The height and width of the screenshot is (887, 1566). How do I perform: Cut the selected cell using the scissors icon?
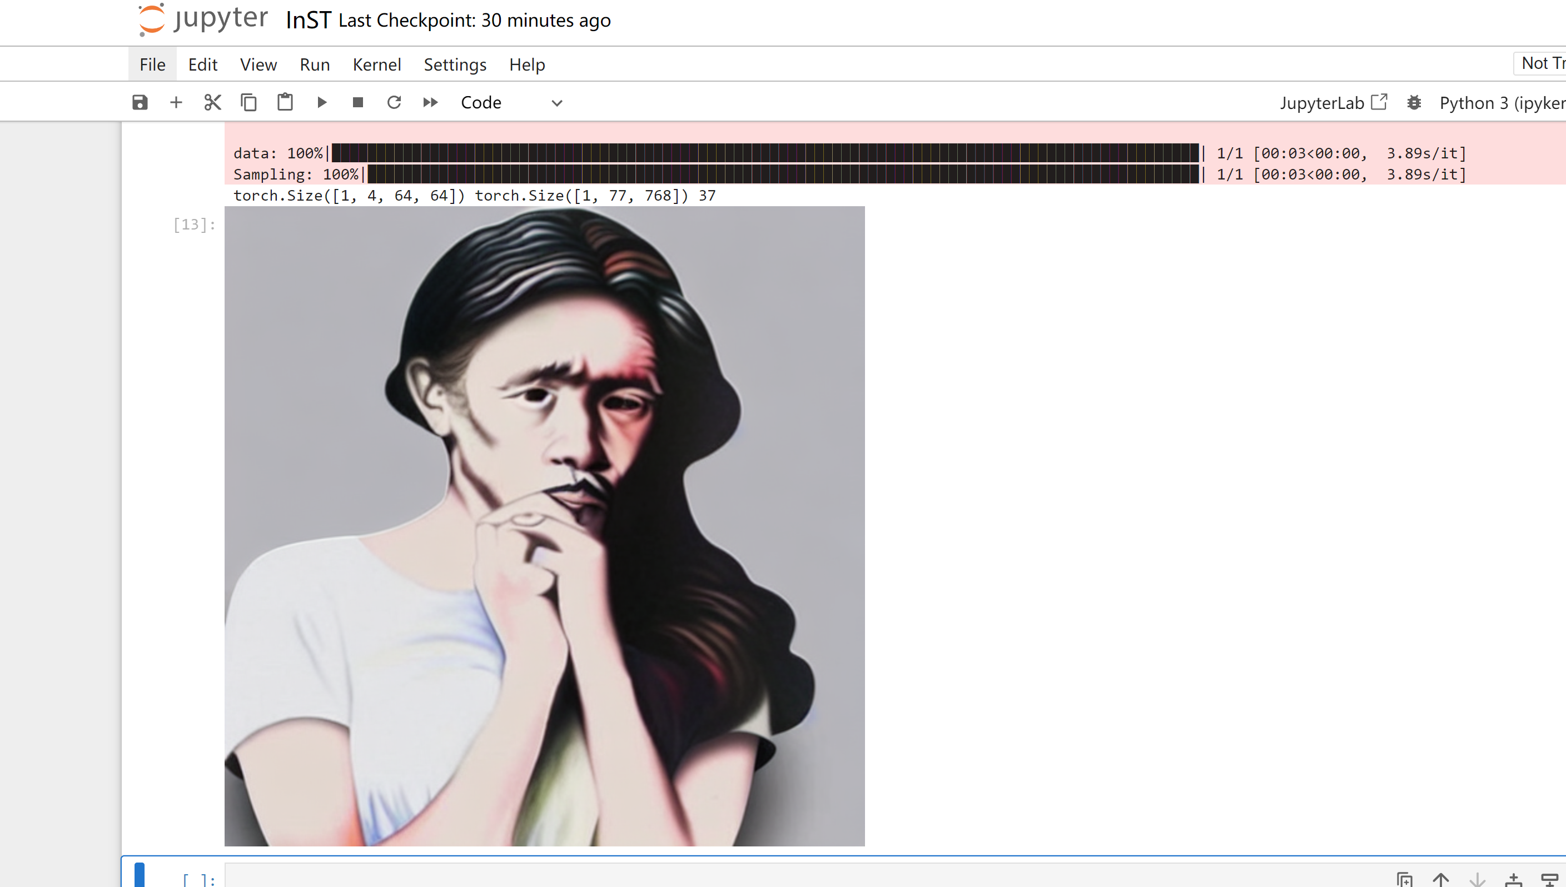click(212, 102)
